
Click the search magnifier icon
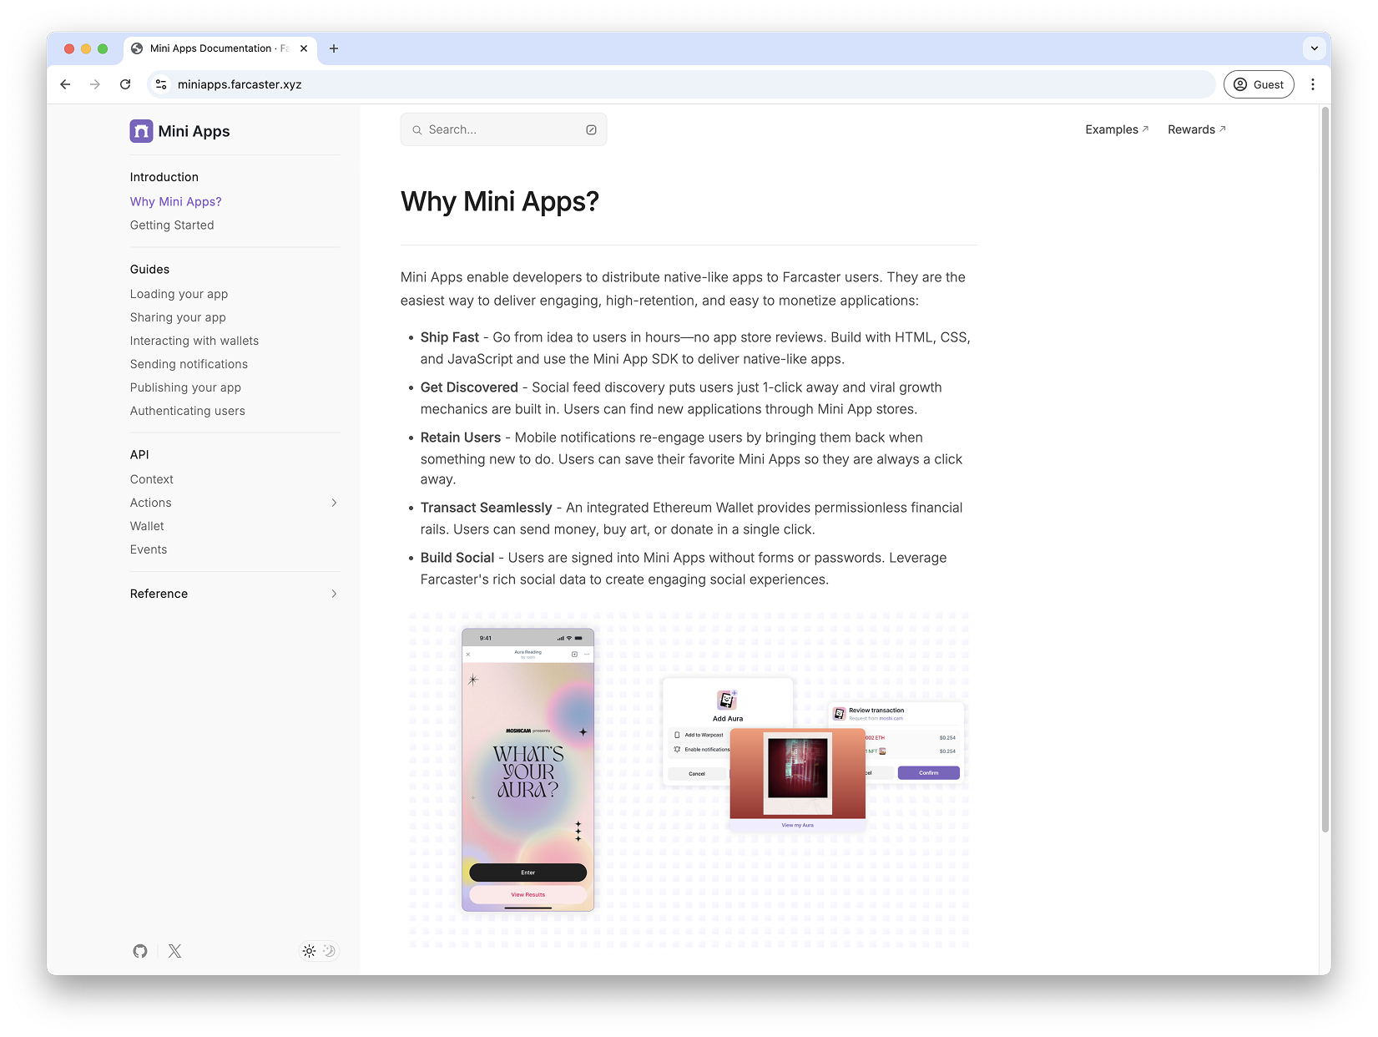pyautogui.click(x=416, y=129)
